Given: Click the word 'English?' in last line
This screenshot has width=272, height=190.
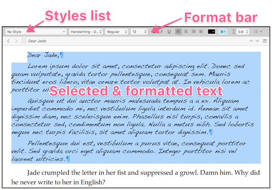Looking at the screenshot, I should (93, 182).
